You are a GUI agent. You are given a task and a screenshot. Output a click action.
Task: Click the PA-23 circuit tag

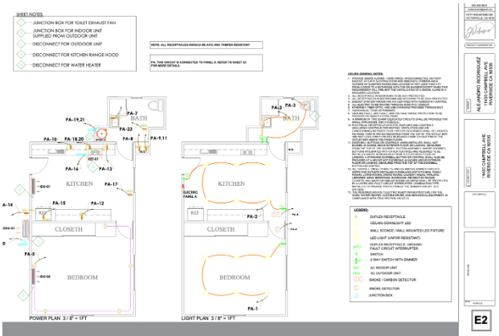click(x=125, y=128)
